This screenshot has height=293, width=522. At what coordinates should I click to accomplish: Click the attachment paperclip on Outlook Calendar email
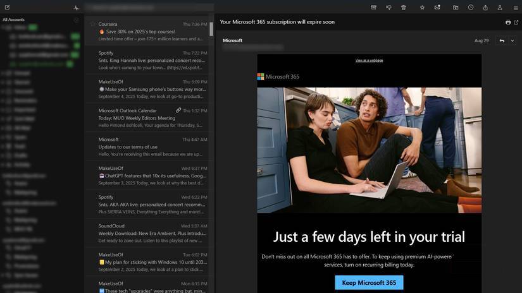178,110
